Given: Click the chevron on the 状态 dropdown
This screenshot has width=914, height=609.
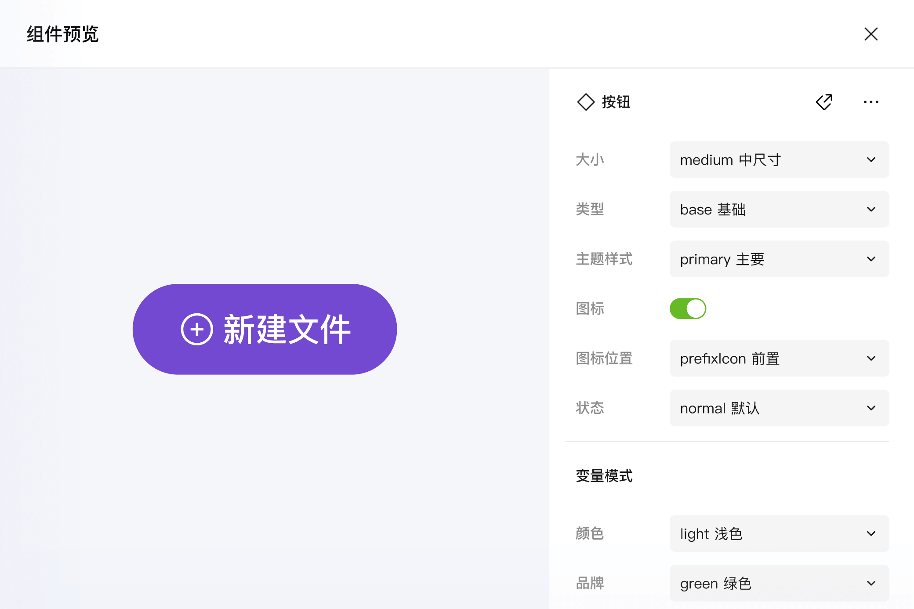Looking at the screenshot, I should [870, 408].
